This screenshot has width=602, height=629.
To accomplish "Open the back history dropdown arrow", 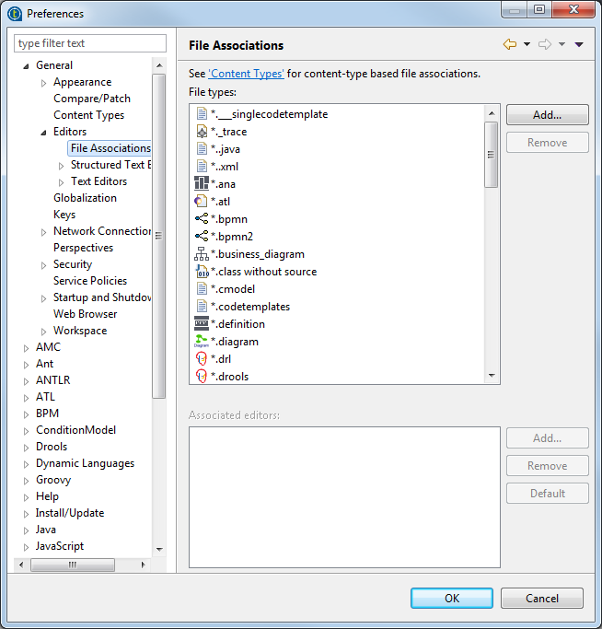I will pos(527,44).
